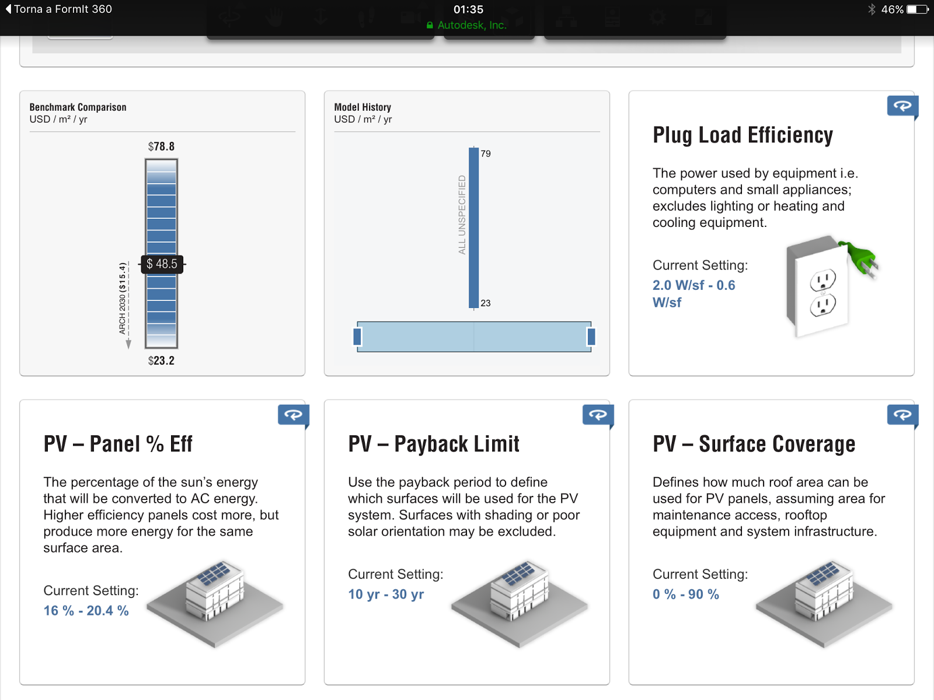Image resolution: width=934 pixels, height=700 pixels.
Task: Select the $48.5 marker on Benchmark Comparison
Action: [162, 264]
